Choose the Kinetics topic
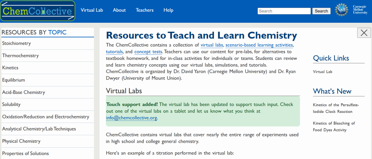 (x=10, y=68)
